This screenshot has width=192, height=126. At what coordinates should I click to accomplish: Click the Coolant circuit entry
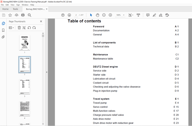tap(101, 83)
